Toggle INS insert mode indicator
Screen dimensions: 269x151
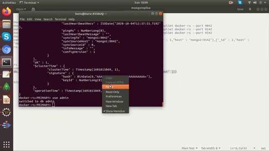tap(263, 148)
